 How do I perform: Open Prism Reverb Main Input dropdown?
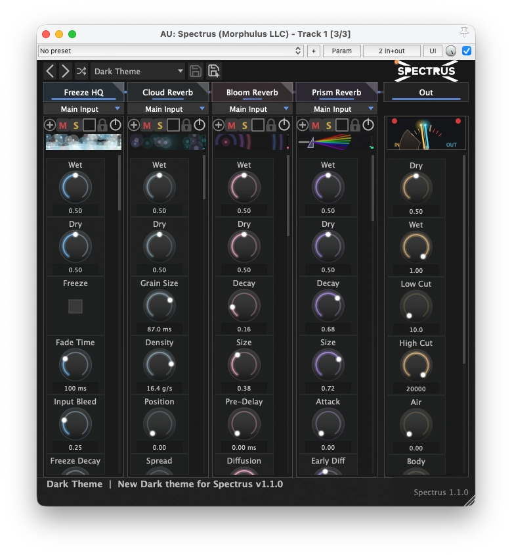pos(336,109)
